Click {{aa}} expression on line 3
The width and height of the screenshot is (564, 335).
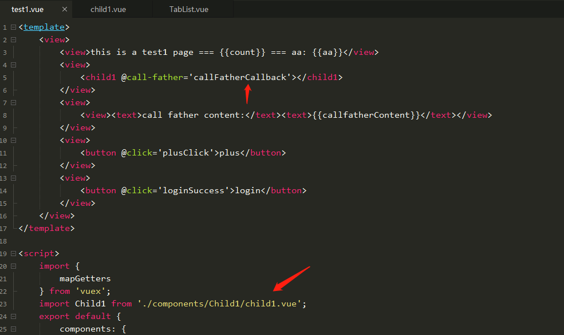click(328, 52)
